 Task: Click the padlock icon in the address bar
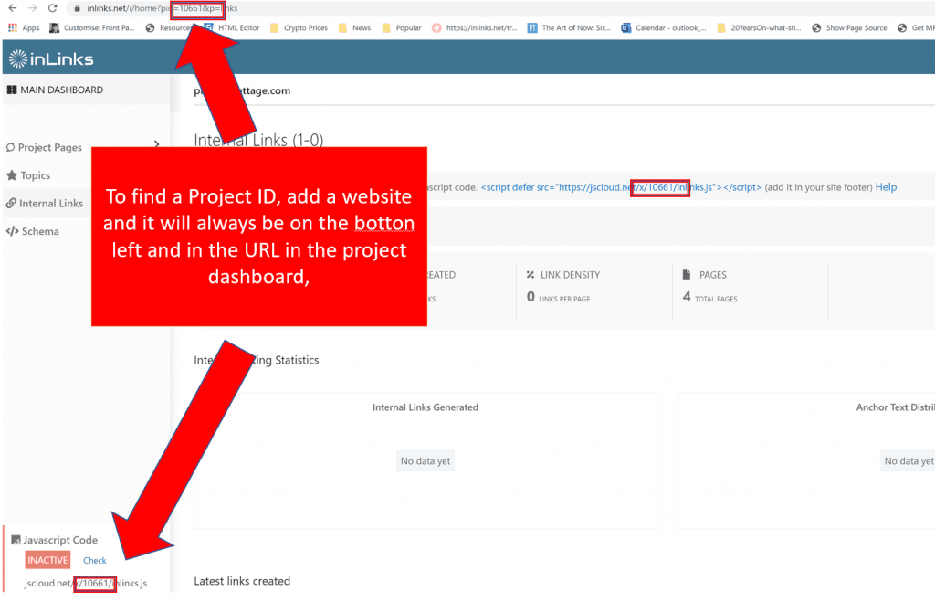[77, 8]
